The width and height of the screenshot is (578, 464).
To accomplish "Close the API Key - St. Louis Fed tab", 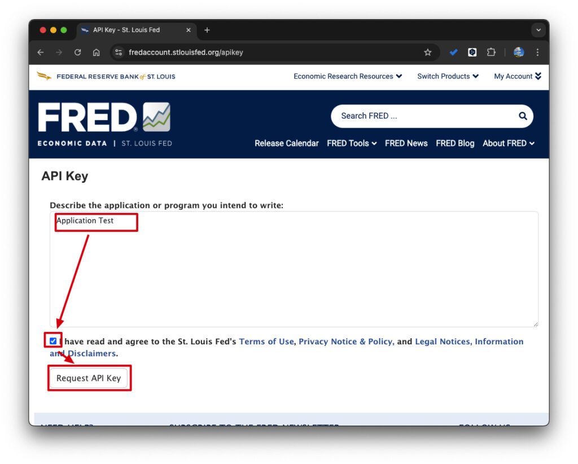I will pos(189,30).
